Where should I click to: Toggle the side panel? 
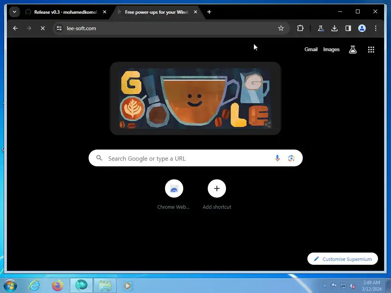coord(348,28)
